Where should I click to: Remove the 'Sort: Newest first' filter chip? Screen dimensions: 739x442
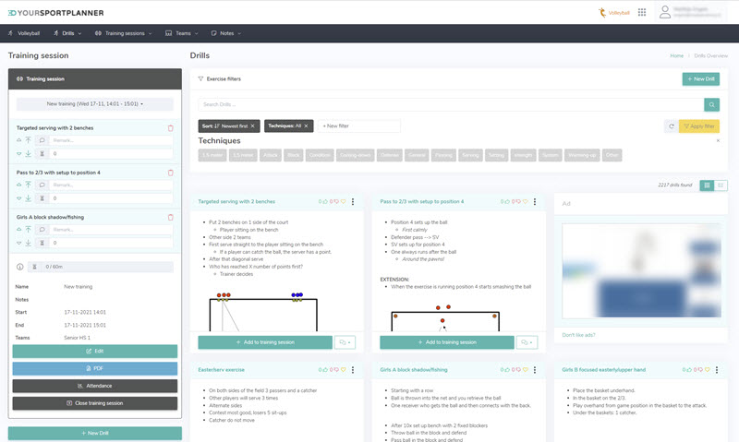coord(252,125)
